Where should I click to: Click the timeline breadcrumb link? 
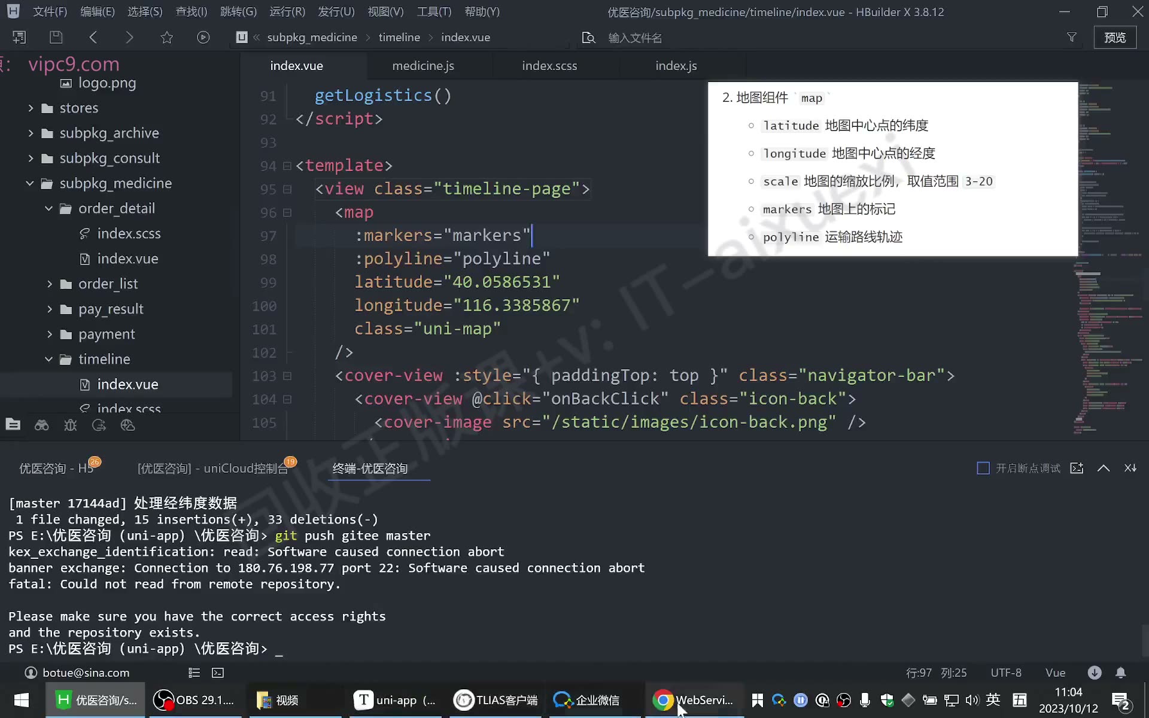coord(399,37)
